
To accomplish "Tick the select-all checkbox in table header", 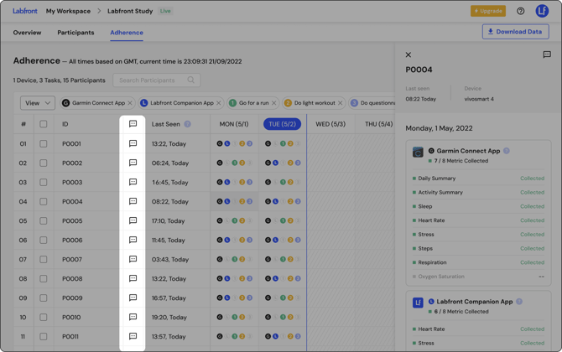I will click(x=44, y=124).
